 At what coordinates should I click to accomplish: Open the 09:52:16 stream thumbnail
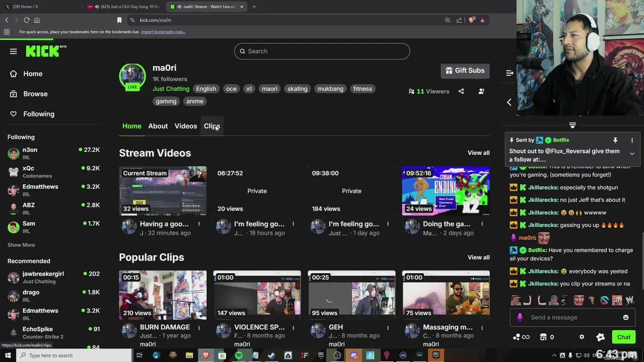click(446, 191)
